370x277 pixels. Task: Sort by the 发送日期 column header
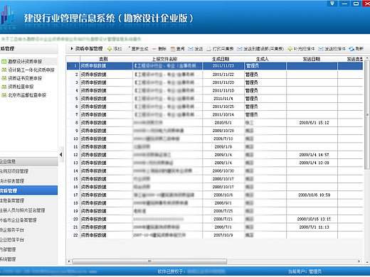click(312, 59)
